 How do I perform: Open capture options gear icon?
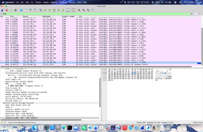[x=16, y=10]
